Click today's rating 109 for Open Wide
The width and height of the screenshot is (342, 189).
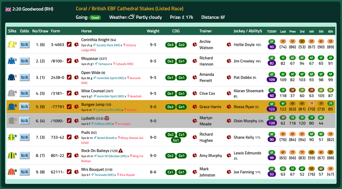(272, 80)
